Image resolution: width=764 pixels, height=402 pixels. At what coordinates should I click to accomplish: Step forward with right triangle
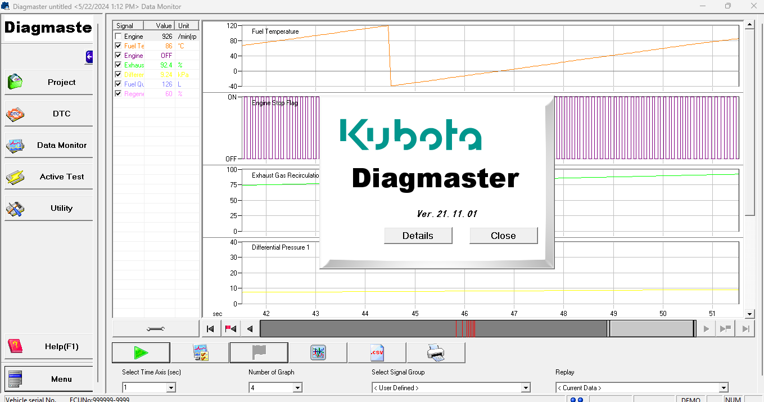(706, 329)
